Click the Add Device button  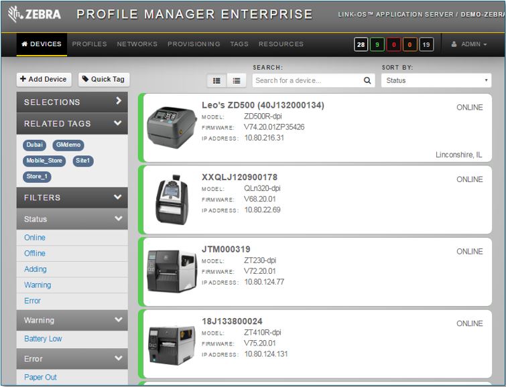(44, 79)
